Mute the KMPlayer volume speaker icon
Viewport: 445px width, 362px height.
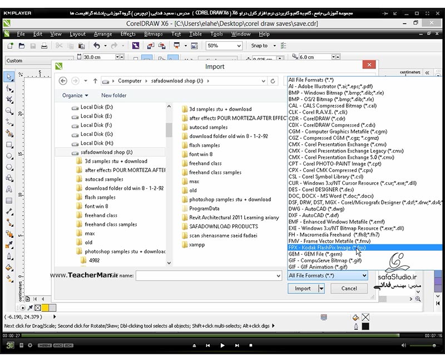404,345
